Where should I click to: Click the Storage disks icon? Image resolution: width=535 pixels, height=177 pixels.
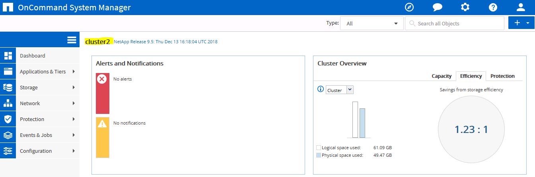tap(8, 87)
